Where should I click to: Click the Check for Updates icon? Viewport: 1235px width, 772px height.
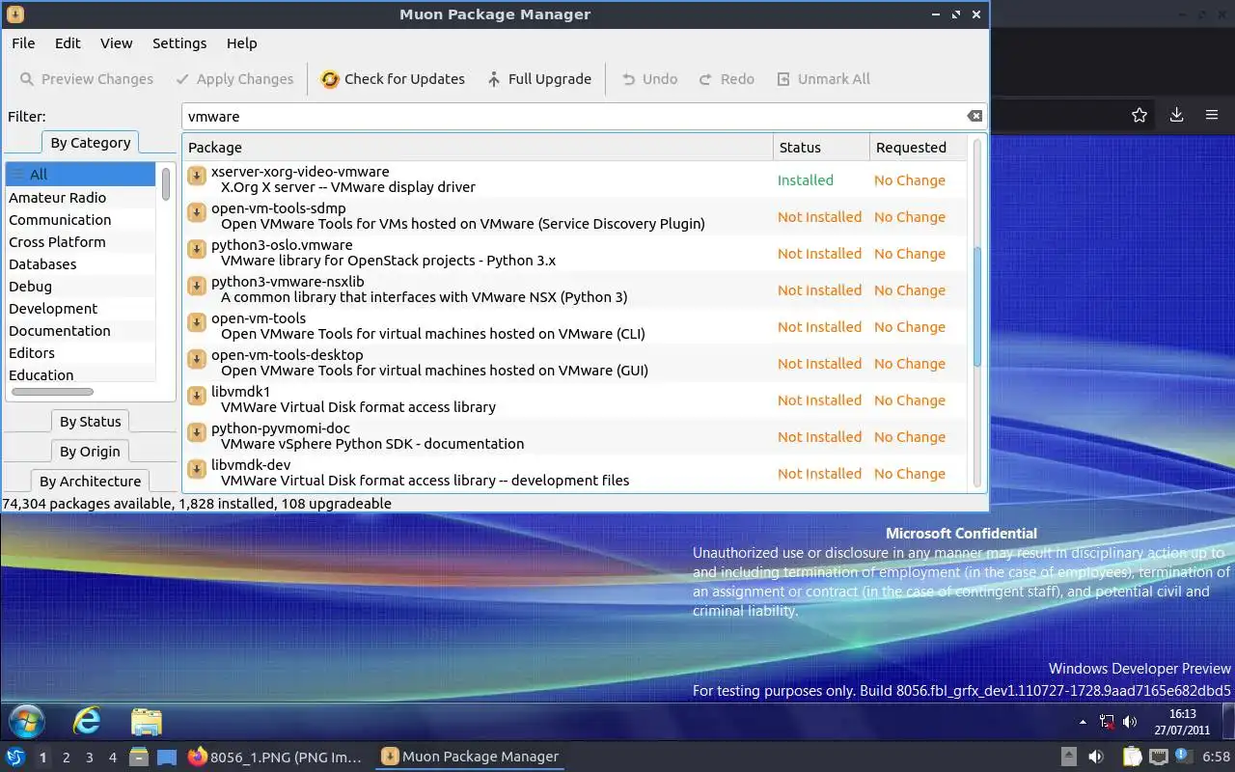point(330,79)
